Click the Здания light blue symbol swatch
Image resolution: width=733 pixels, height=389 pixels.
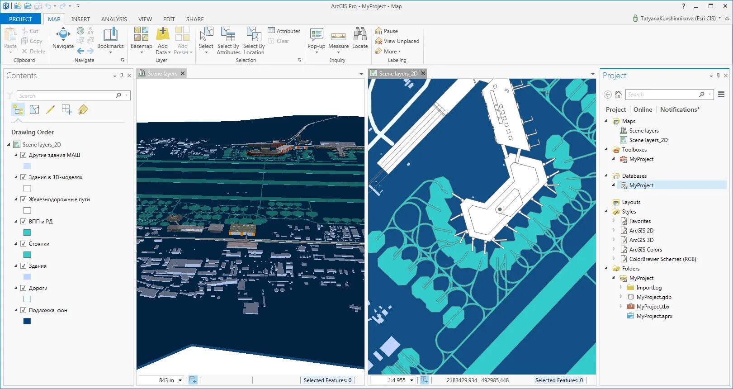[27, 277]
